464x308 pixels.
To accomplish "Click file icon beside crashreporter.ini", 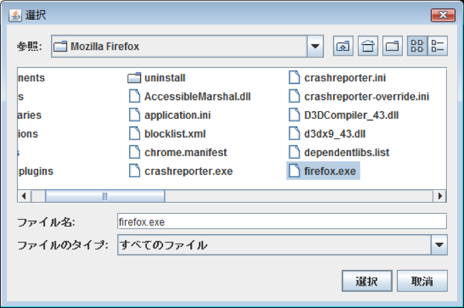I will coord(294,78).
